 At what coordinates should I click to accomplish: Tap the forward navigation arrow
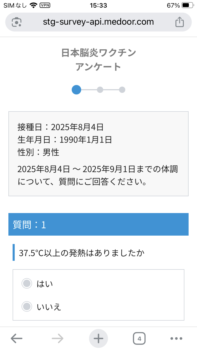click(x=57, y=338)
